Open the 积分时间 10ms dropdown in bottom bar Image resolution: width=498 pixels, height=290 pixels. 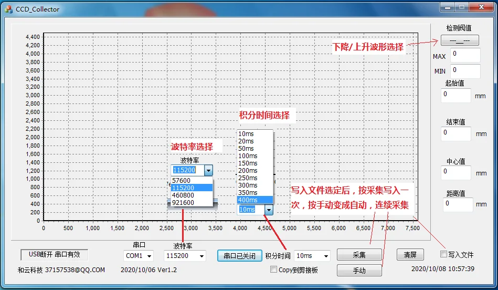312,256
